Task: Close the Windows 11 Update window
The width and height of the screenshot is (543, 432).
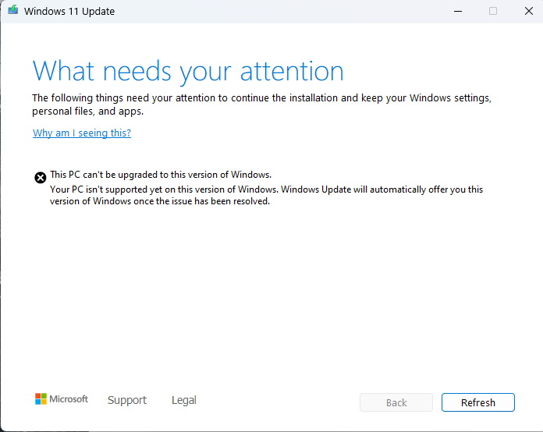Action: click(528, 12)
